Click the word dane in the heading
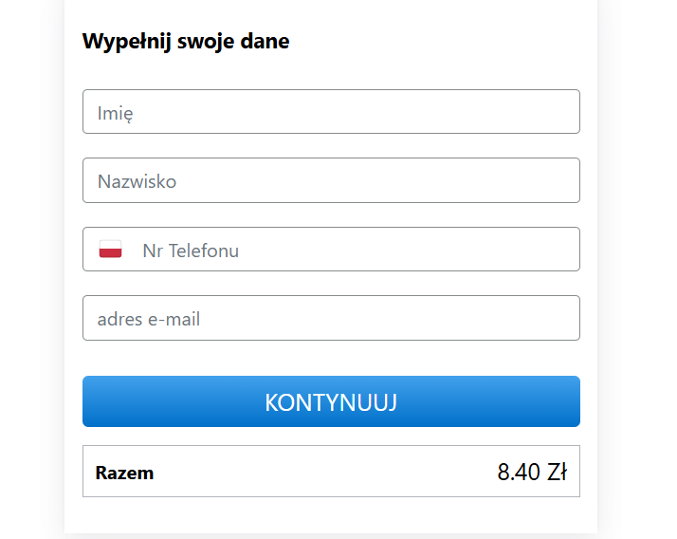This screenshot has width=677, height=539. coord(265,42)
